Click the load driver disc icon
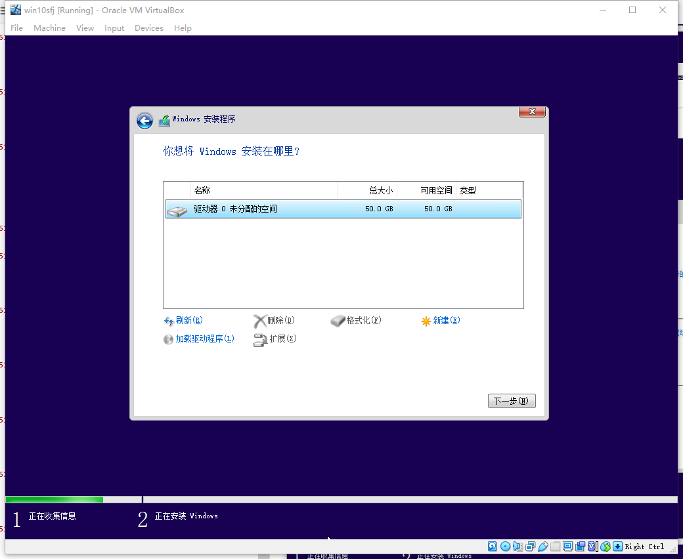The height and width of the screenshot is (559, 683). (x=168, y=339)
